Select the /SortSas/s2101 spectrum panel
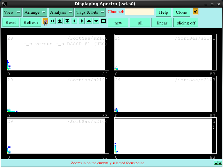Image resolution: width=223 pixels, height=168 pixels. tap(165, 52)
